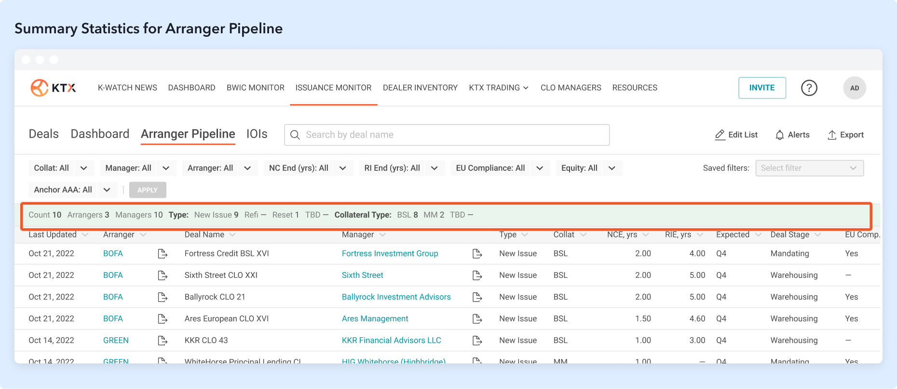Image resolution: width=897 pixels, height=389 pixels.
Task: Open the AD user avatar menu
Action: [x=854, y=88]
